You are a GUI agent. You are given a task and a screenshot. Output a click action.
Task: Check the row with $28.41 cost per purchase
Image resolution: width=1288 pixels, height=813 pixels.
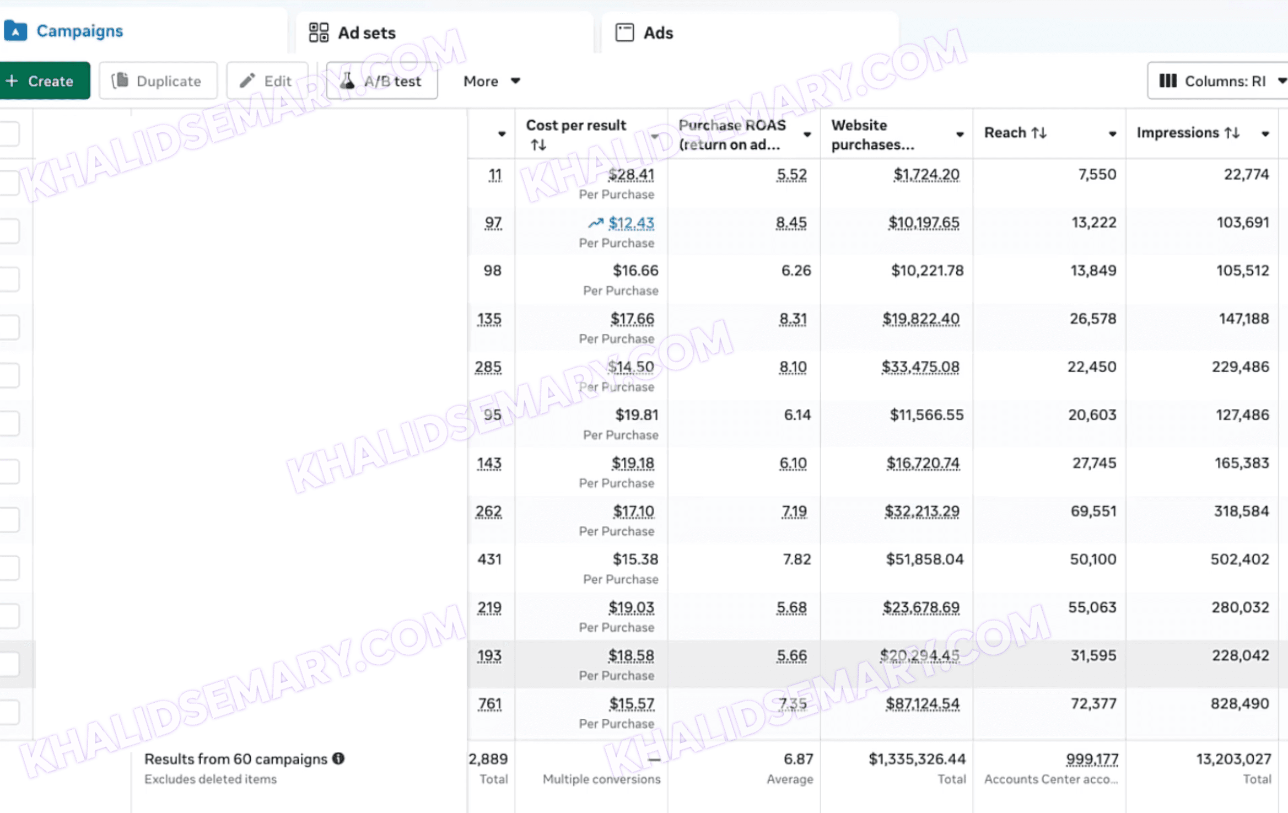pyautogui.click(x=9, y=182)
